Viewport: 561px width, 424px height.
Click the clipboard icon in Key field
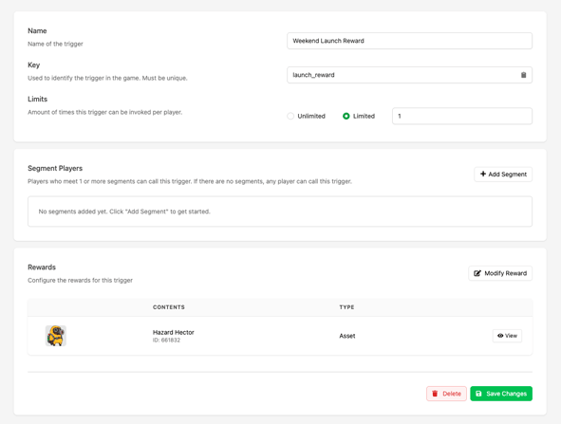[523, 75]
